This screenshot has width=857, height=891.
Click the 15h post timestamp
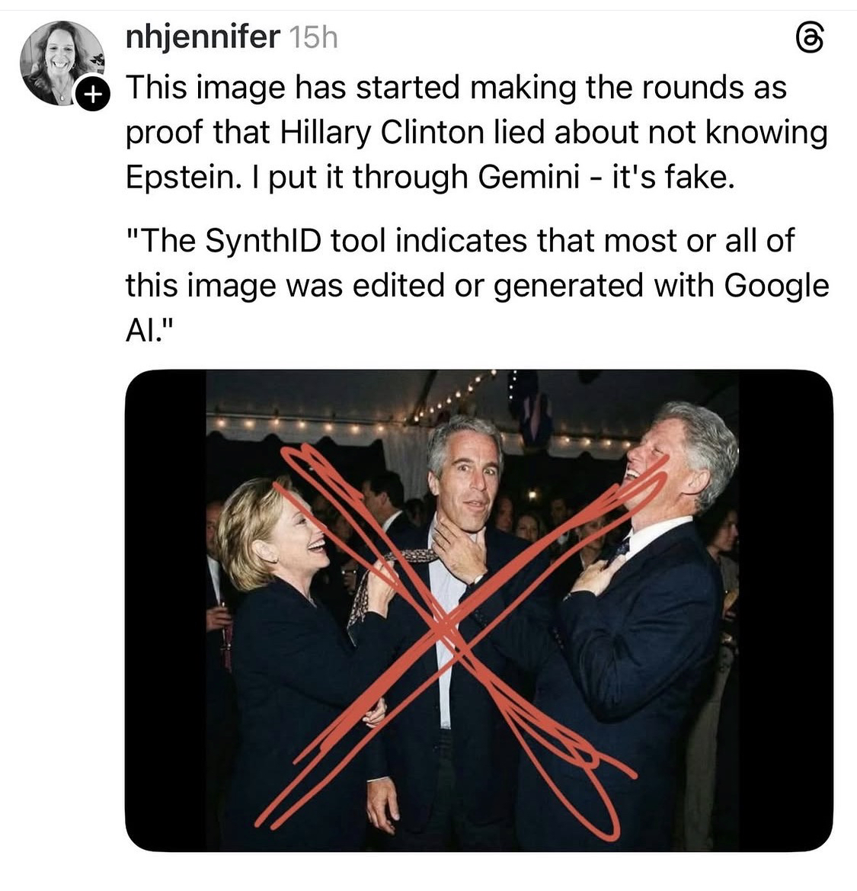[314, 37]
